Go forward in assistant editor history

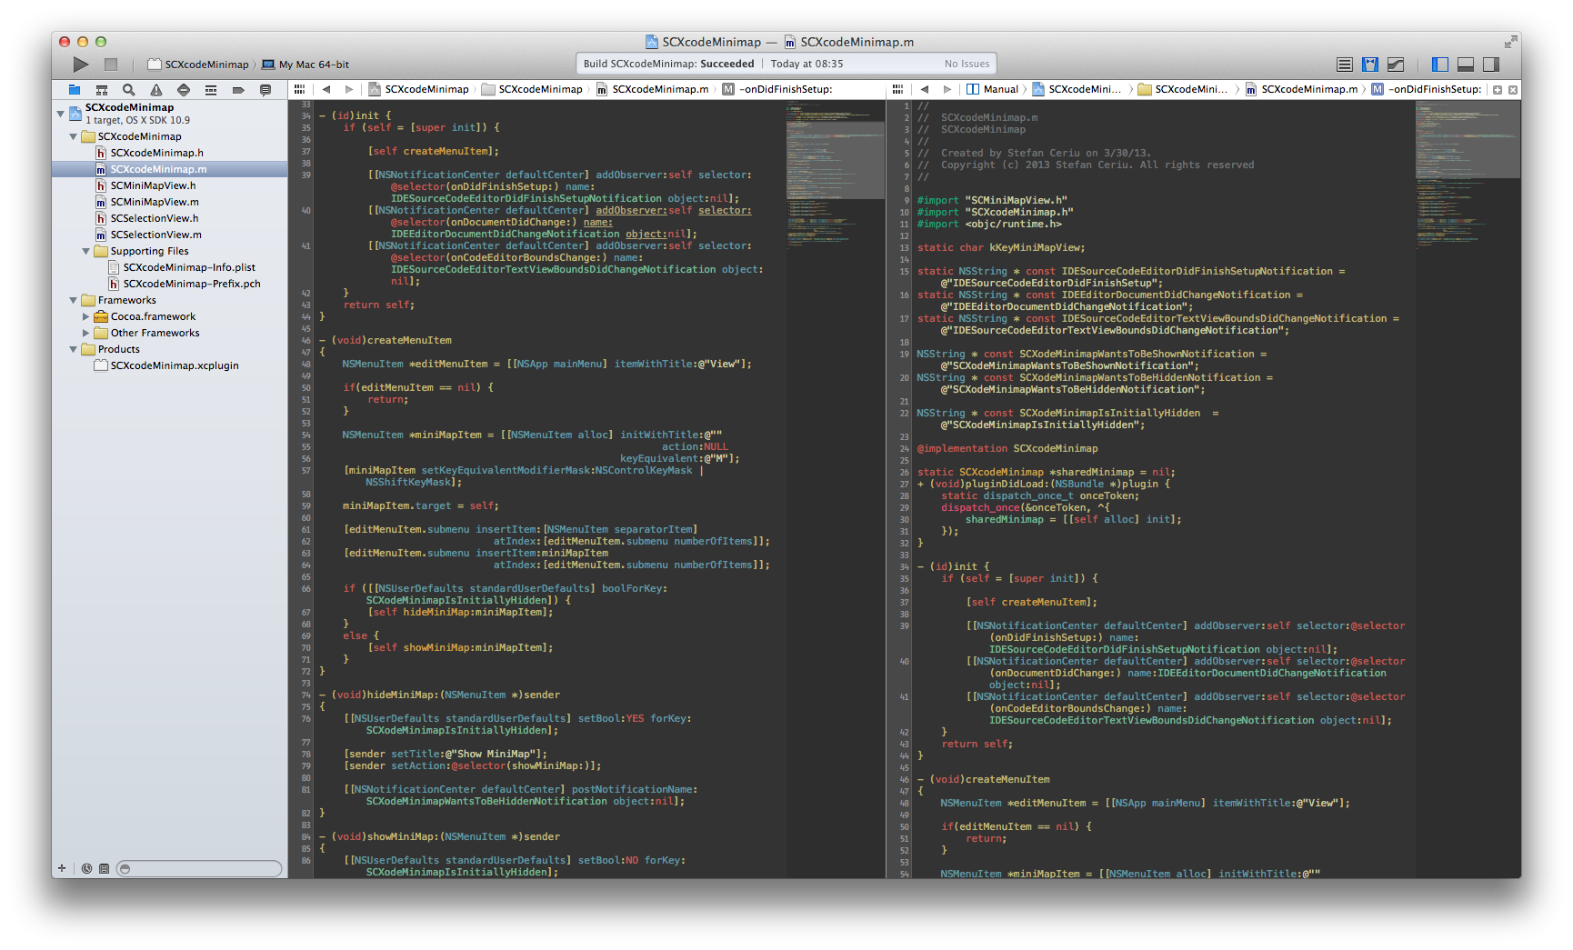tap(947, 89)
